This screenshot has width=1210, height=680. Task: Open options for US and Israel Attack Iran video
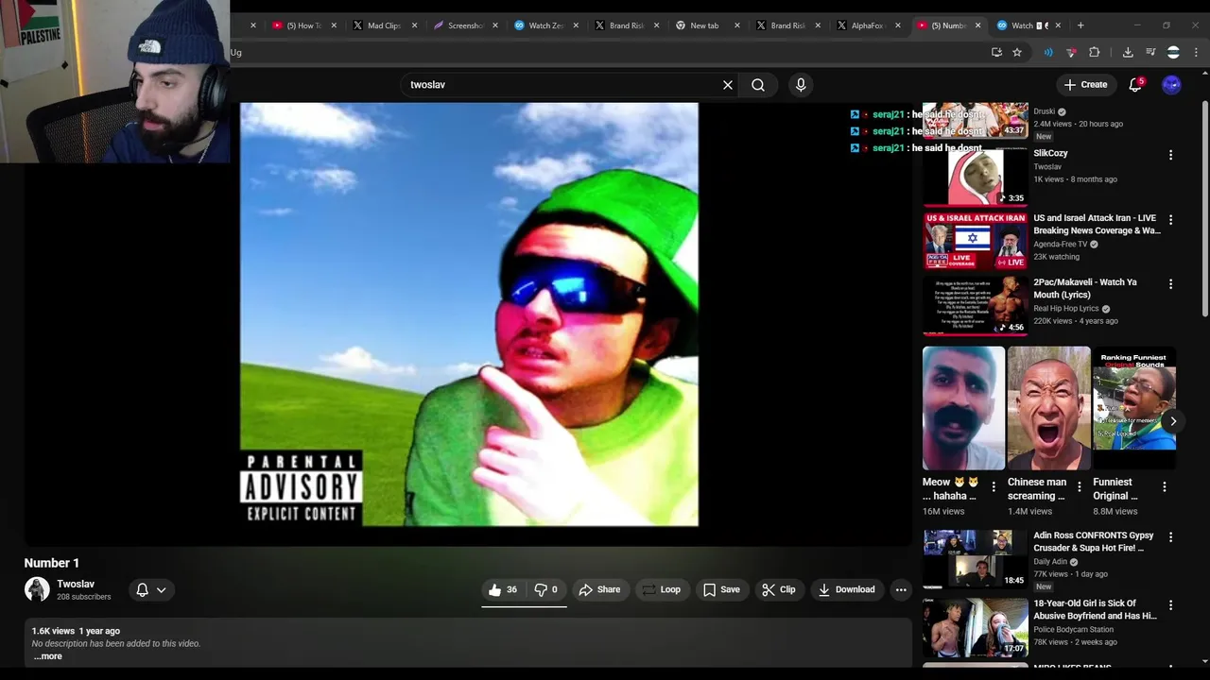pos(1170,219)
